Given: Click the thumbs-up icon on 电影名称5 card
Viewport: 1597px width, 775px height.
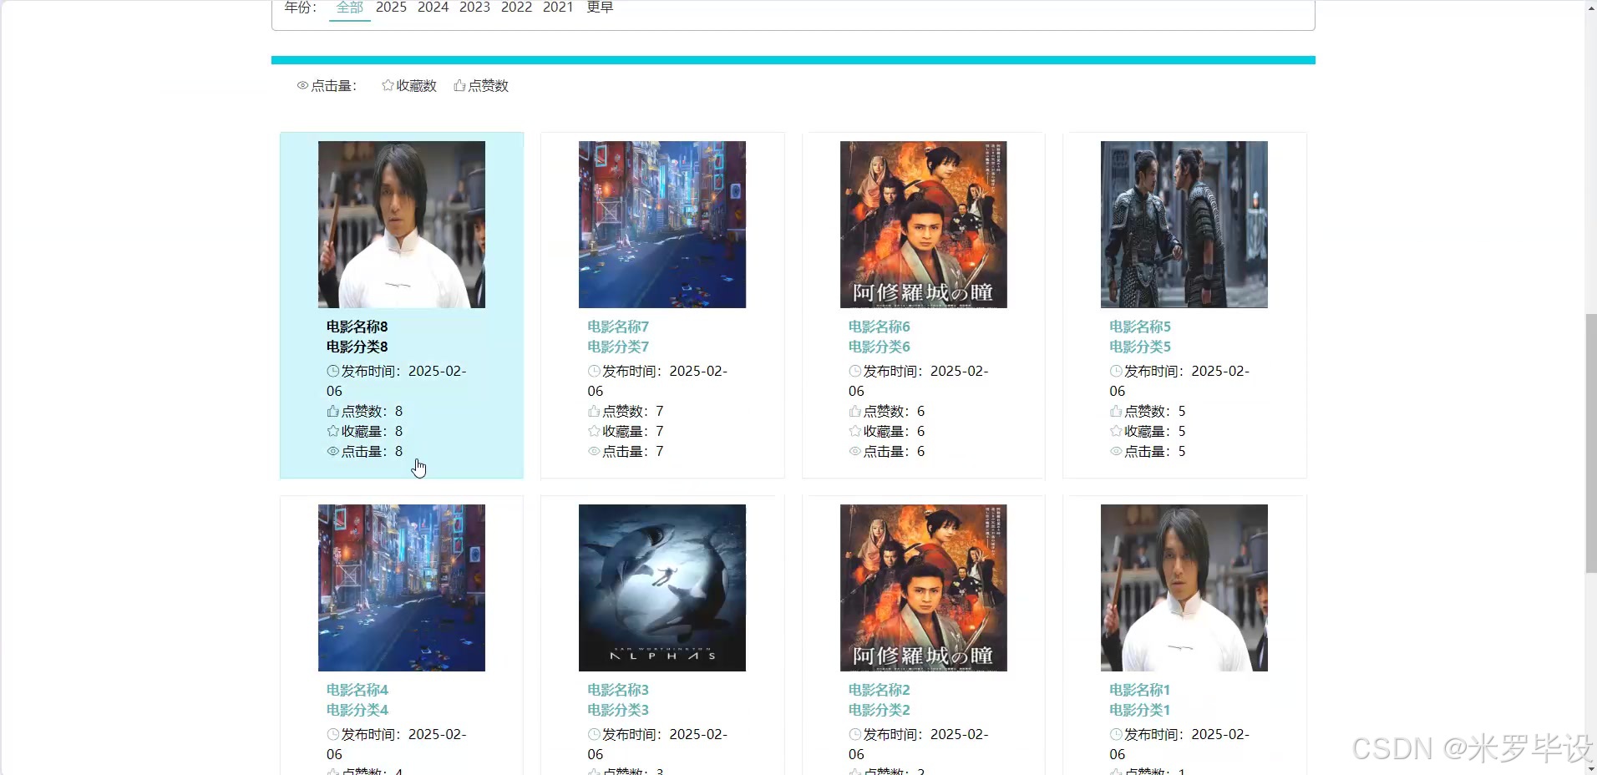Looking at the screenshot, I should (1116, 411).
